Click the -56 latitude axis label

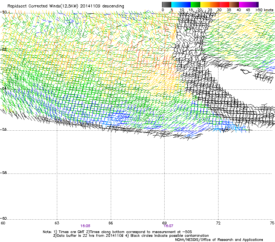coord(3,130)
